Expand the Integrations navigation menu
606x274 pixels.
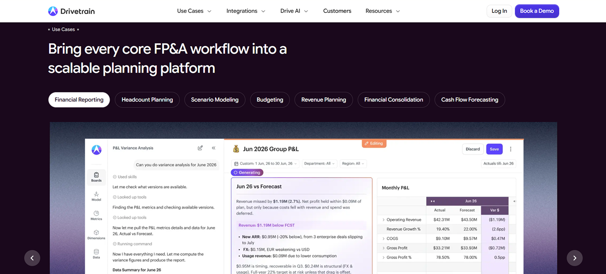tap(246, 11)
